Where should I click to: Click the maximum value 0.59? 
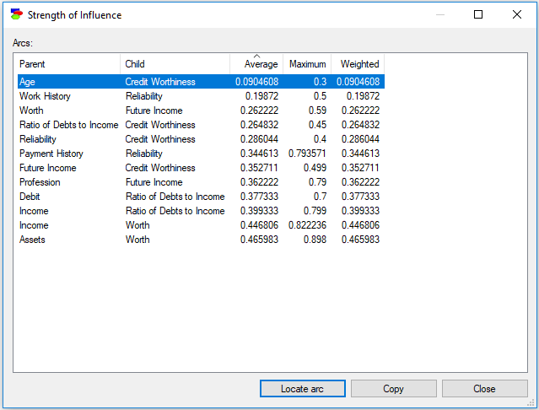[x=317, y=111]
